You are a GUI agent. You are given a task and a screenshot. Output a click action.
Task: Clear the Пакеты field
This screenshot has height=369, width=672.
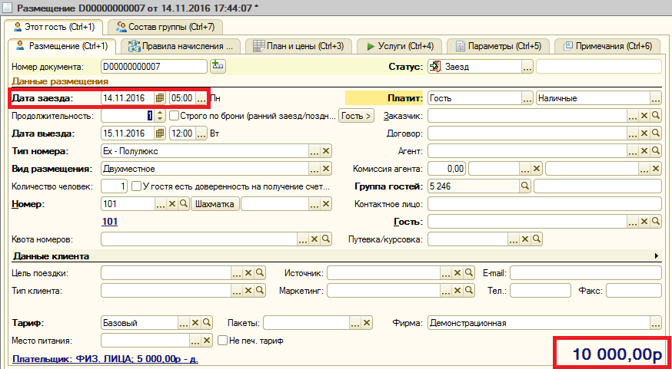point(367,323)
